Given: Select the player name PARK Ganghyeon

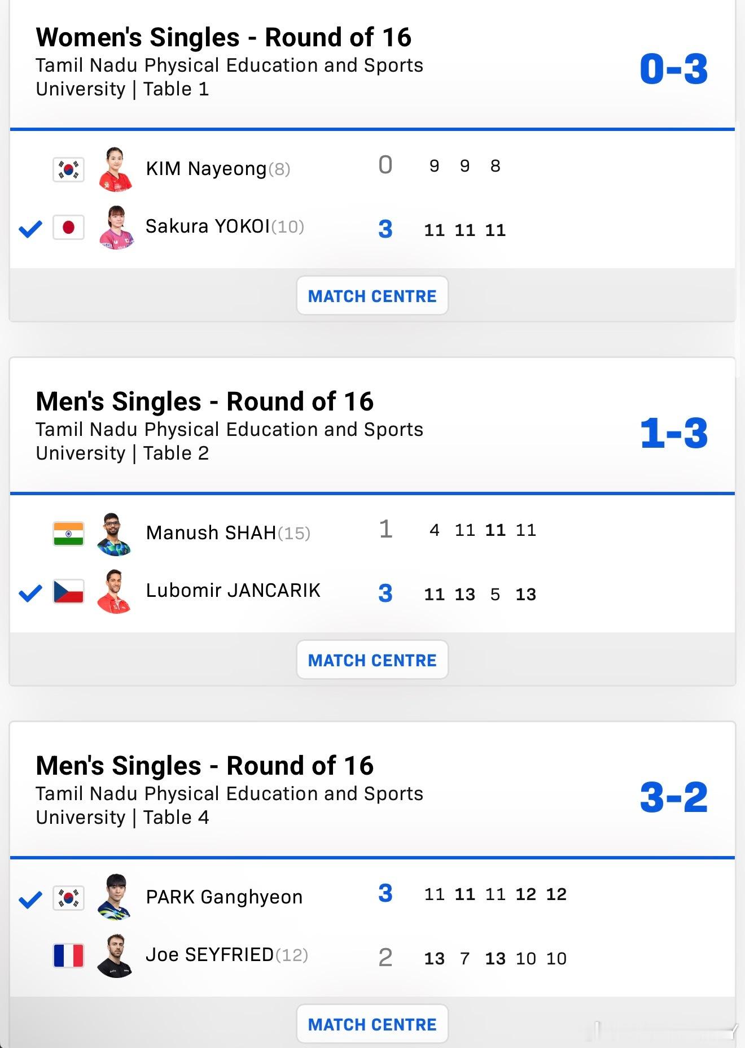Looking at the screenshot, I should click(224, 897).
